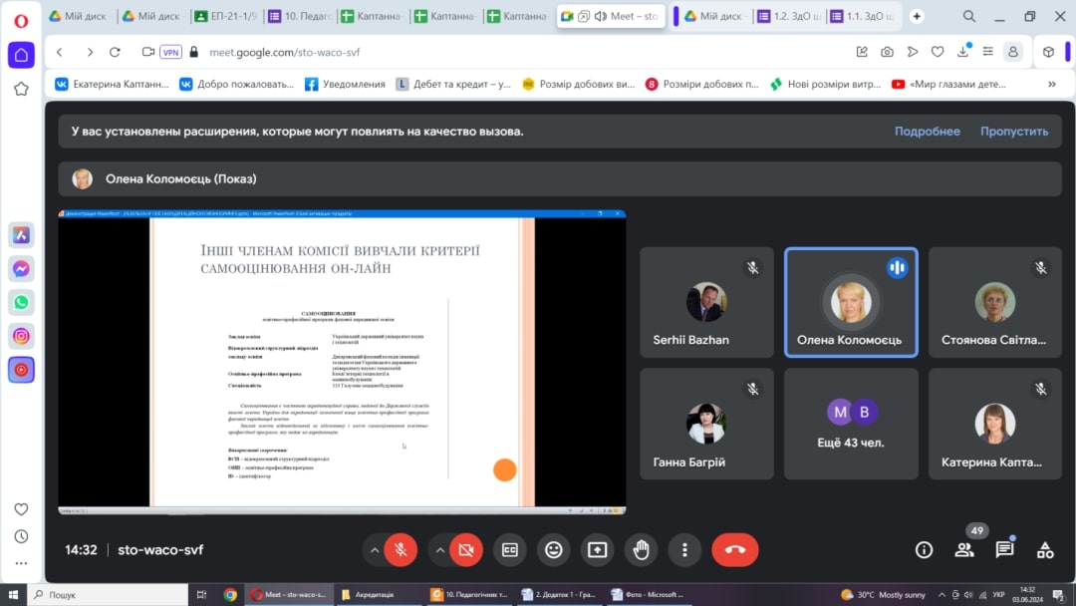
Task: Switch to the 10. Педаго tab
Action: click(300, 16)
